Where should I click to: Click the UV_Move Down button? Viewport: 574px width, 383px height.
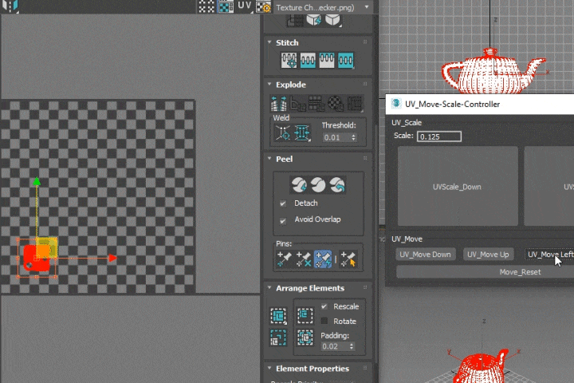click(x=426, y=255)
